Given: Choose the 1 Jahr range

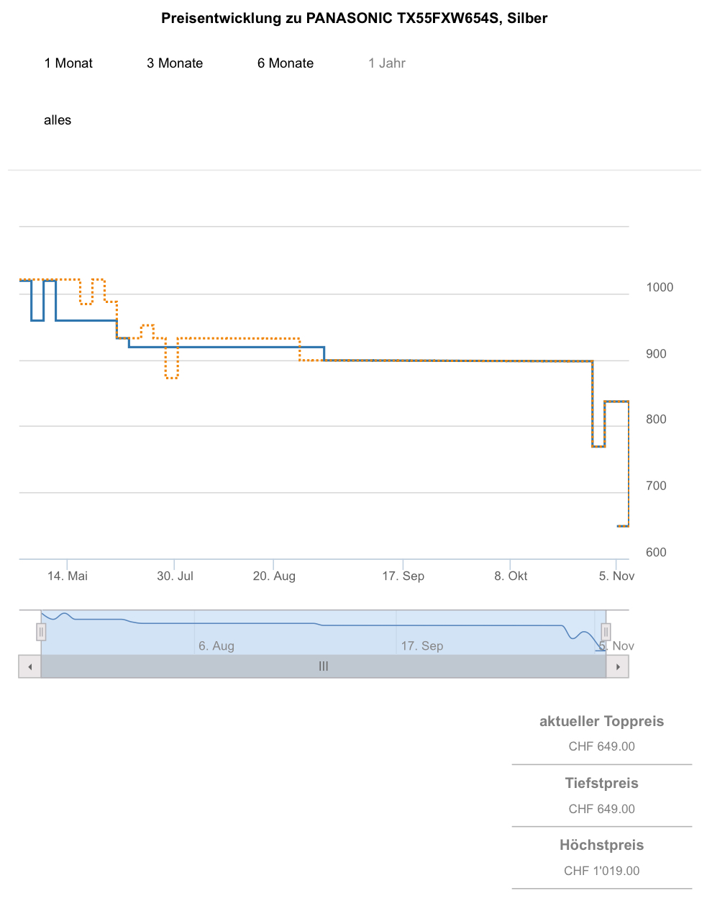Looking at the screenshot, I should coord(387,63).
